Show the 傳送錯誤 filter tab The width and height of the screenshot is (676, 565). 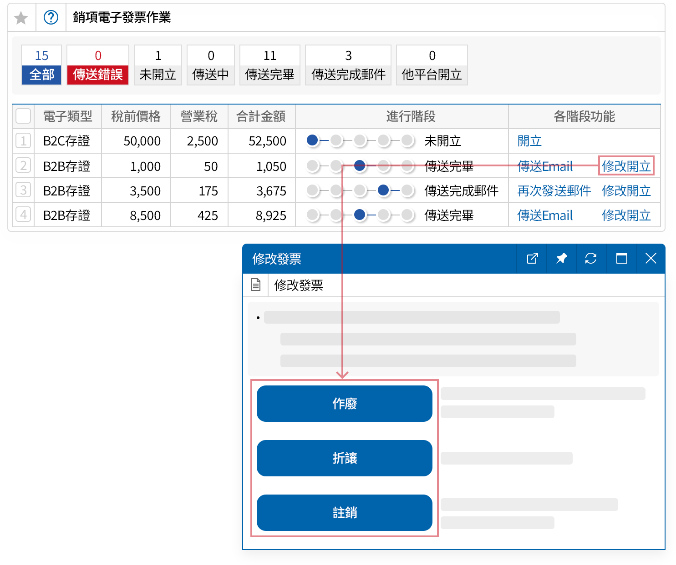tap(98, 65)
